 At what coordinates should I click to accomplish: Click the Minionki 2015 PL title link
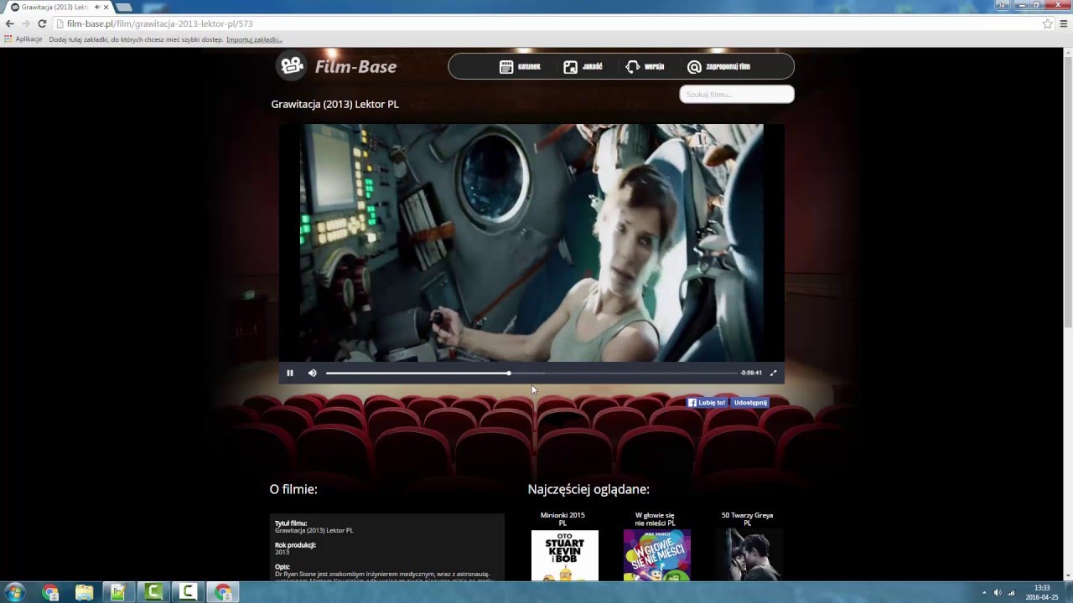[562, 519]
